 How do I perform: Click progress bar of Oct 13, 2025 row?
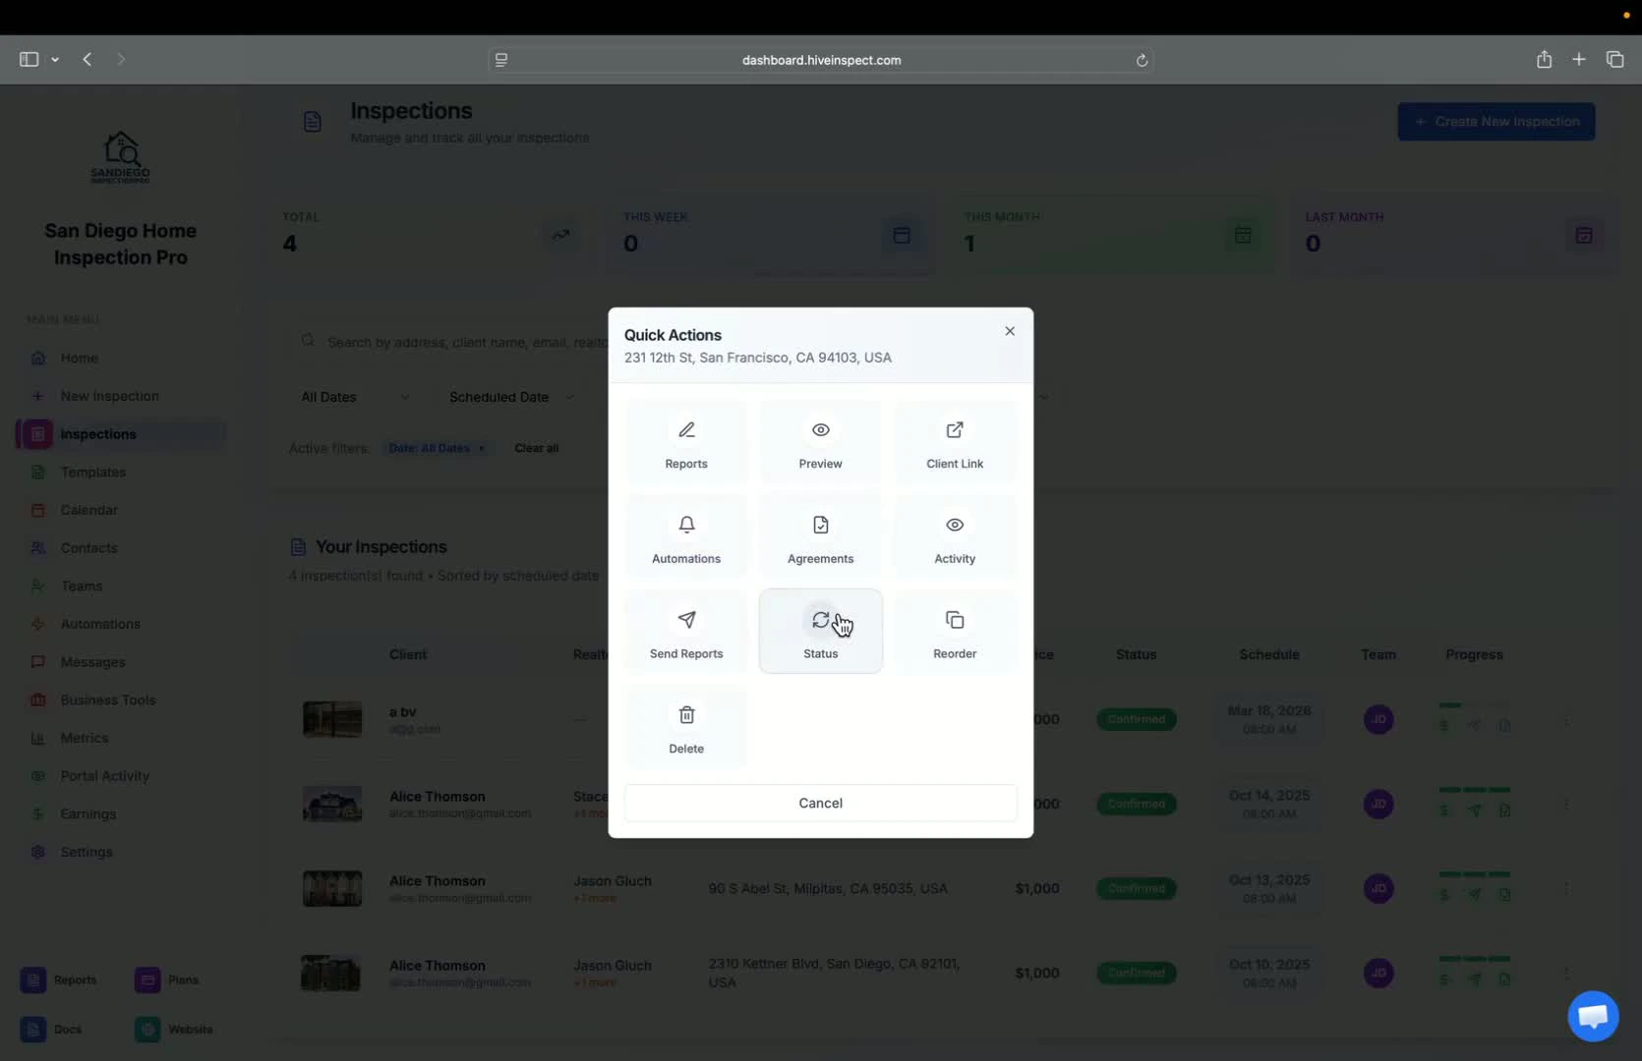[1474, 874]
